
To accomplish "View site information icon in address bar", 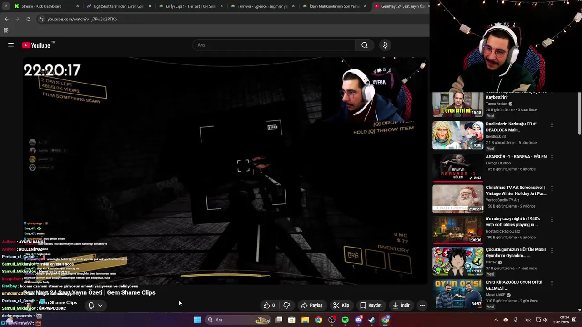I will [41, 19].
